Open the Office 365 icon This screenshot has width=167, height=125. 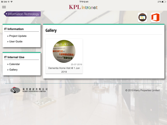click(156, 17)
